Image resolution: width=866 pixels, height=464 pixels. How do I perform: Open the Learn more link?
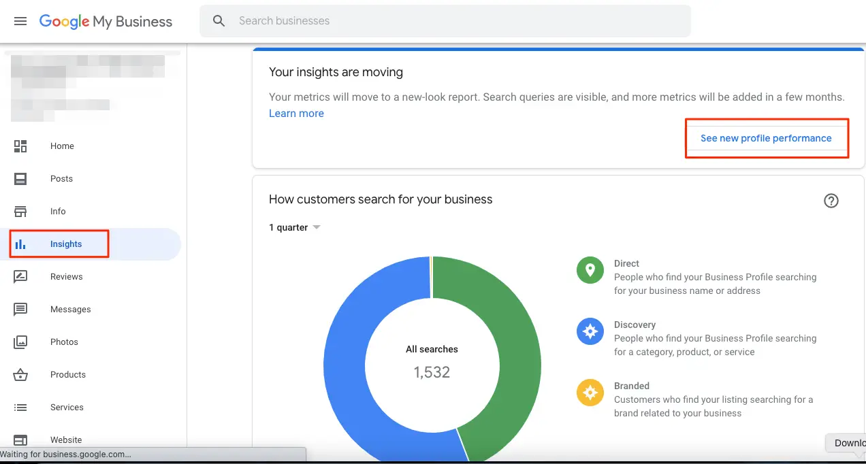296,113
